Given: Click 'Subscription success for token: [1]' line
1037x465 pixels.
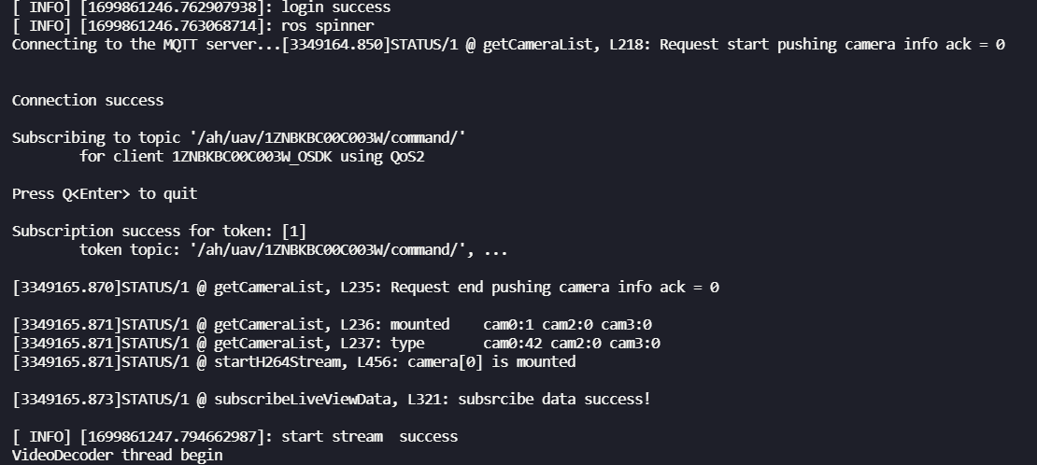Looking at the screenshot, I should [x=159, y=232].
